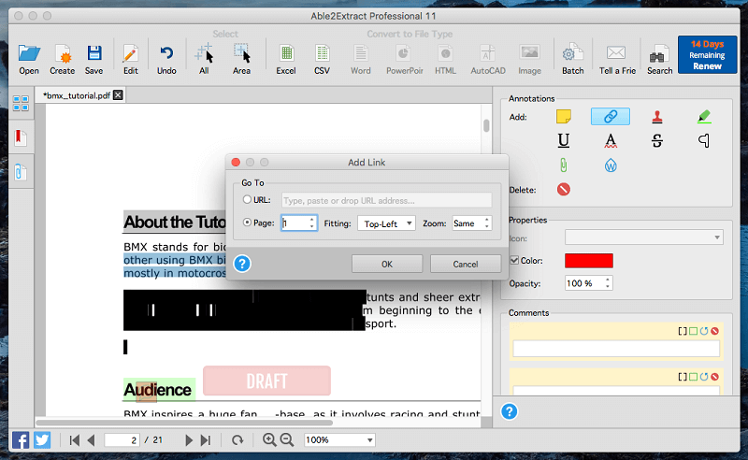748x460 pixels.
Task: Close the bmx_tutorial.pdf tab
Action: pos(118,95)
